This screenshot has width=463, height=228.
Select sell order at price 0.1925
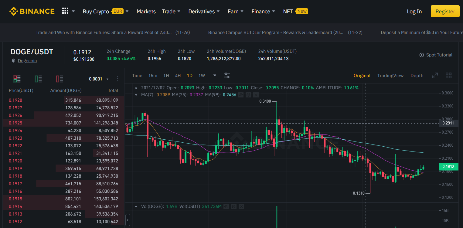coord(63,123)
